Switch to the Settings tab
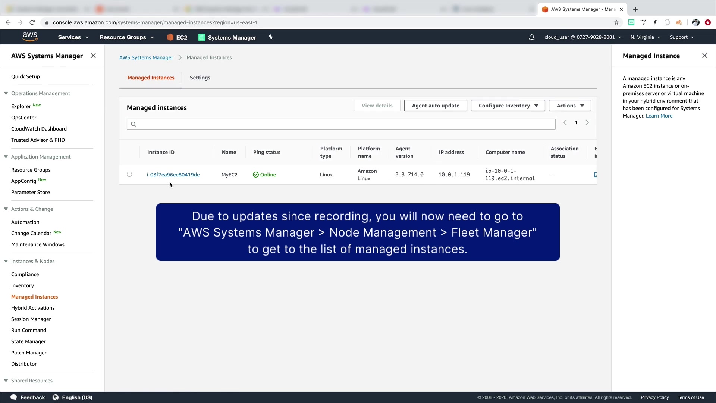Screen dimensions: 716x403 tap(200, 78)
